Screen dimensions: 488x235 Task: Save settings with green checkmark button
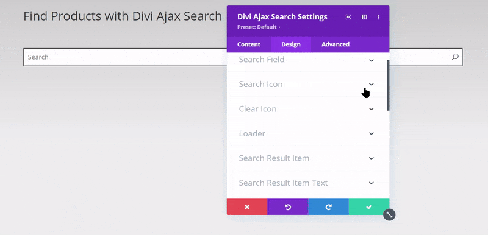pos(369,207)
